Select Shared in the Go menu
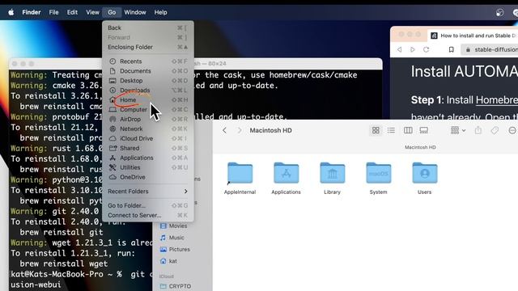The width and height of the screenshot is (518, 291). tap(147, 148)
